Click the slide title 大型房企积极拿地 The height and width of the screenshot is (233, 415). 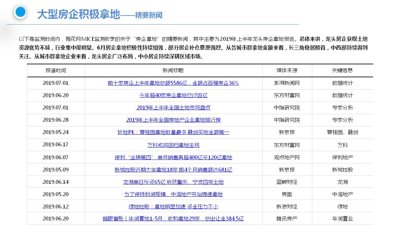(x=78, y=15)
